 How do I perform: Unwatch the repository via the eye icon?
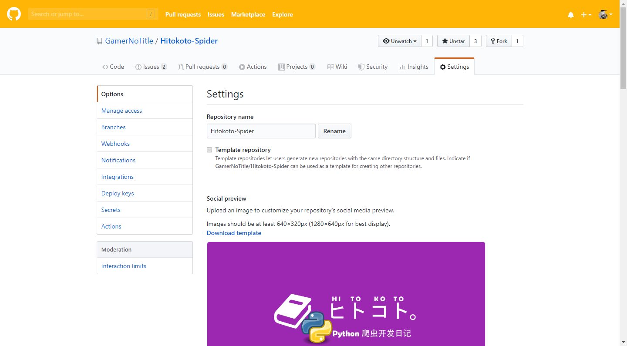(x=386, y=41)
